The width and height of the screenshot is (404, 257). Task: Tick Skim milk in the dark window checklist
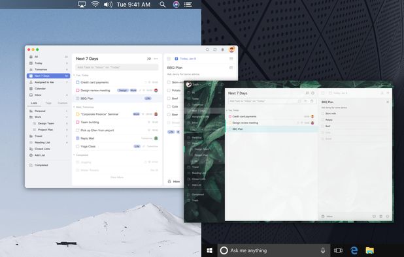[323, 113]
